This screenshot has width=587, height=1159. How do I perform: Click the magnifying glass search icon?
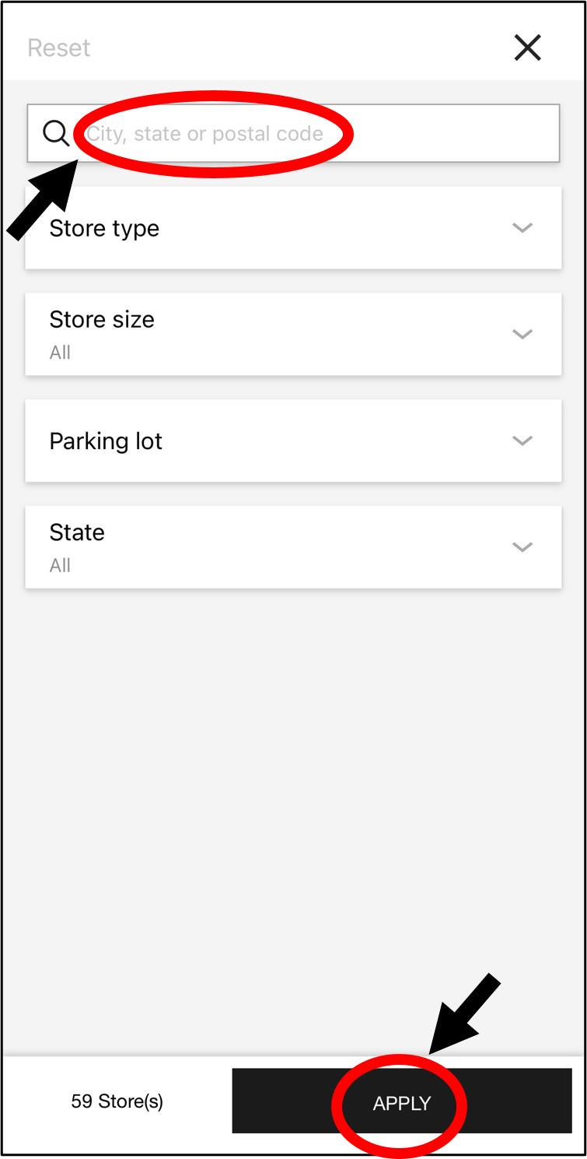tap(56, 133)
